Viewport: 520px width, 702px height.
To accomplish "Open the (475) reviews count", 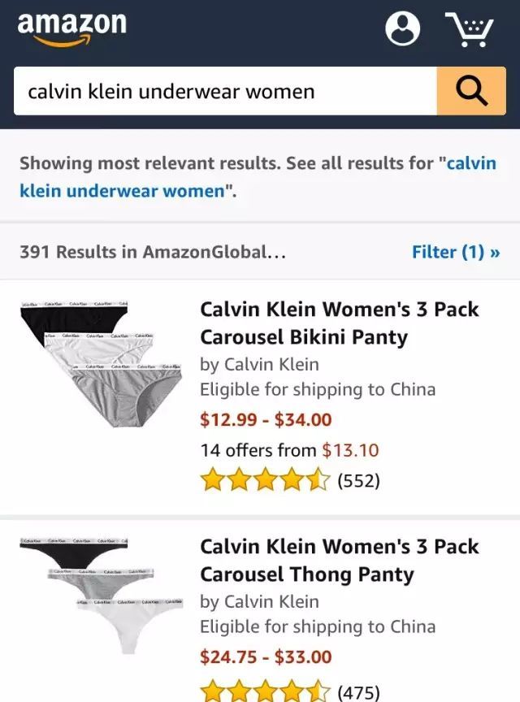I will pos(358,691).
